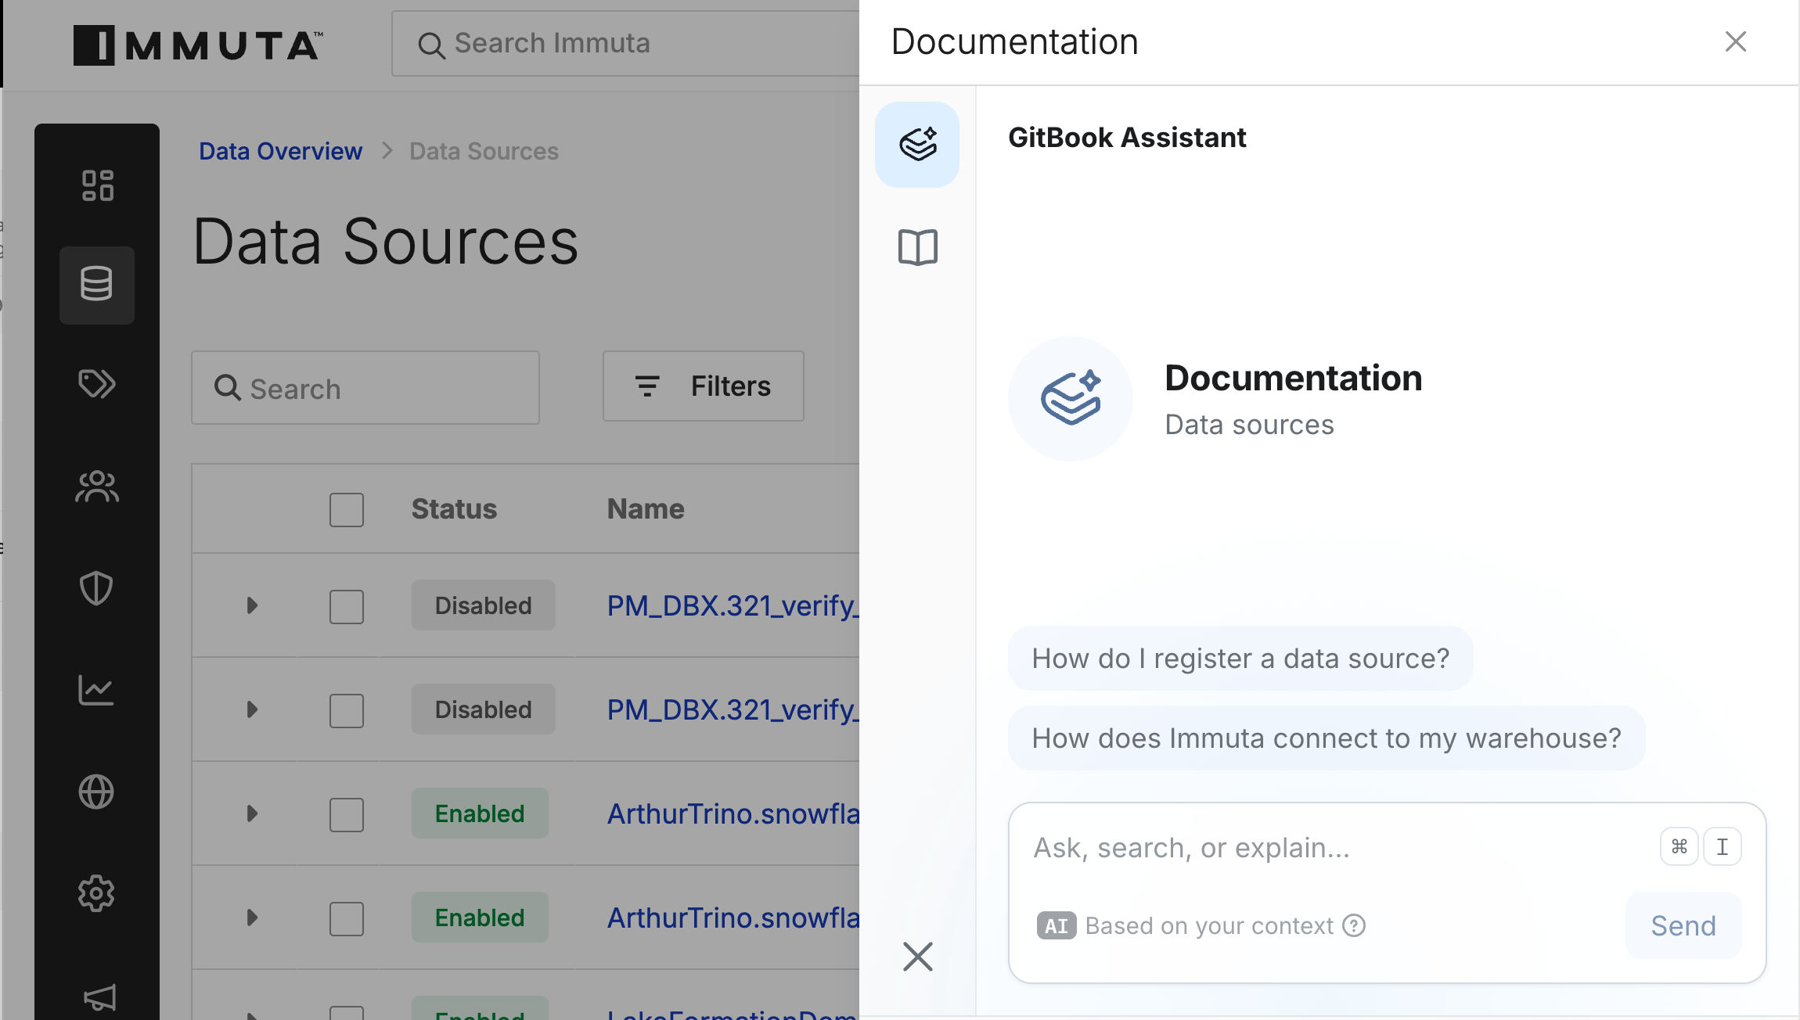
Task: Open the megaphone announcements icon
Action: pos(99,997)
